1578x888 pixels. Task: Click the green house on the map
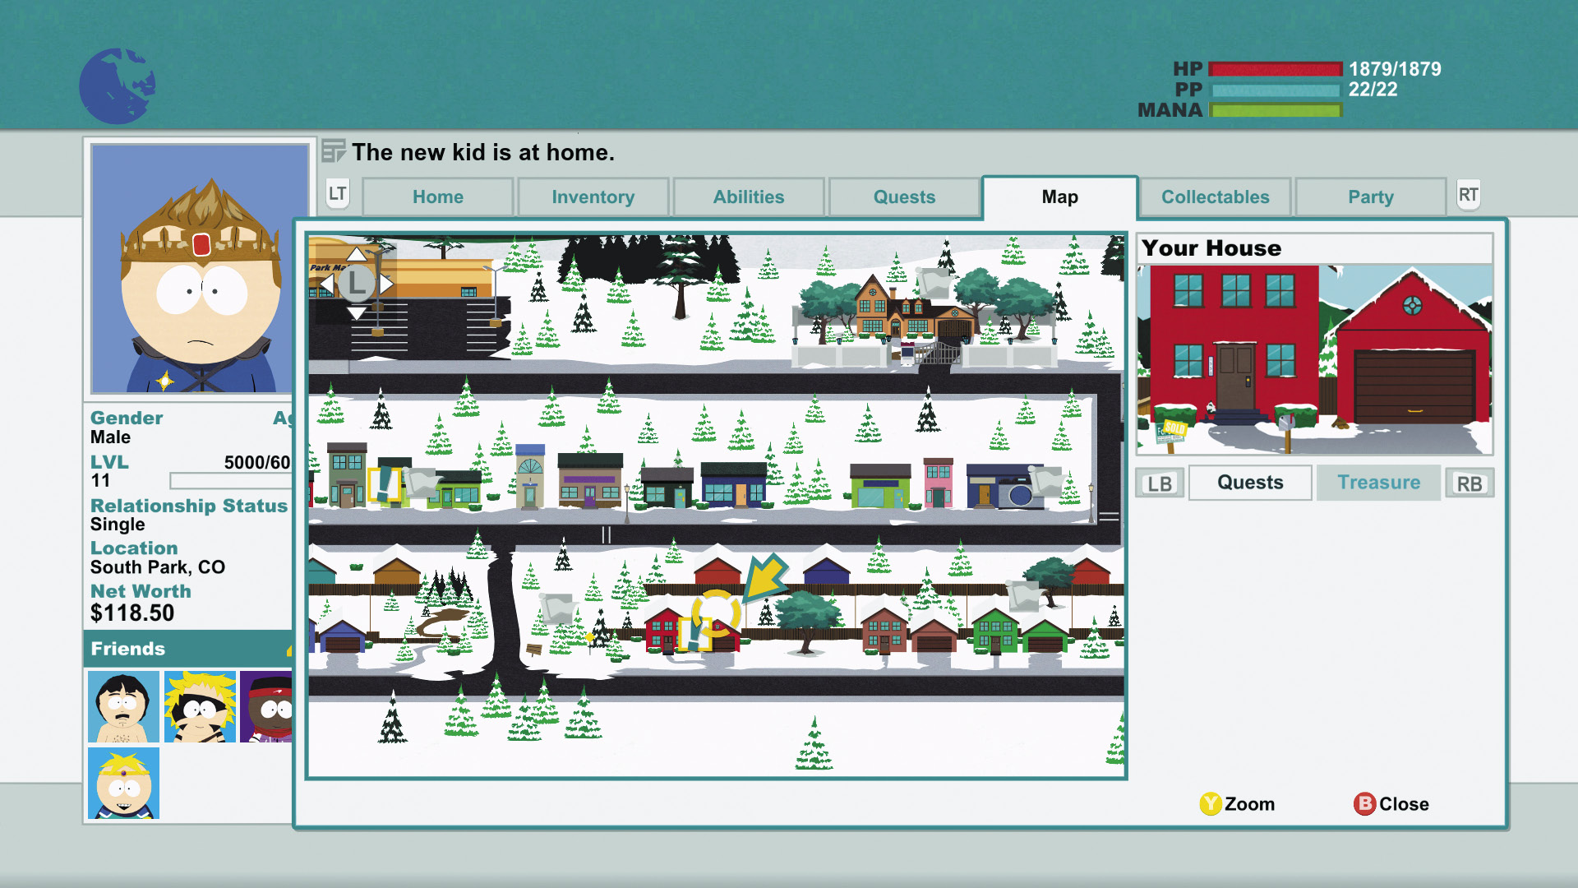click(996, 631)
